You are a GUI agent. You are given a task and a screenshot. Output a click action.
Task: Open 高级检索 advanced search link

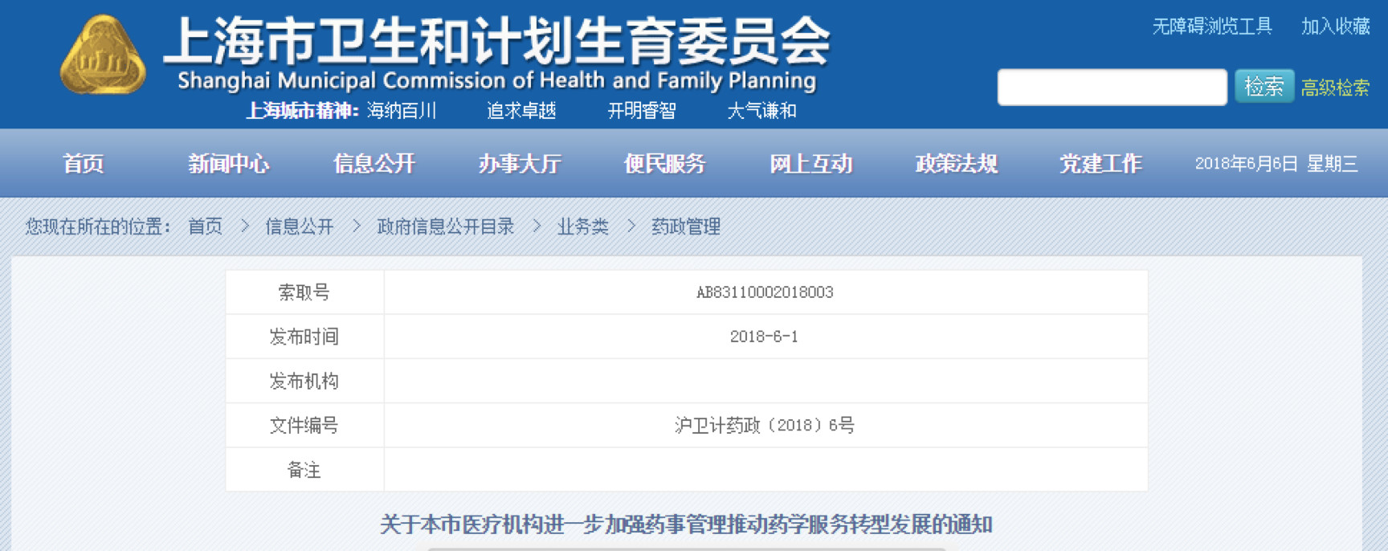1334,88
